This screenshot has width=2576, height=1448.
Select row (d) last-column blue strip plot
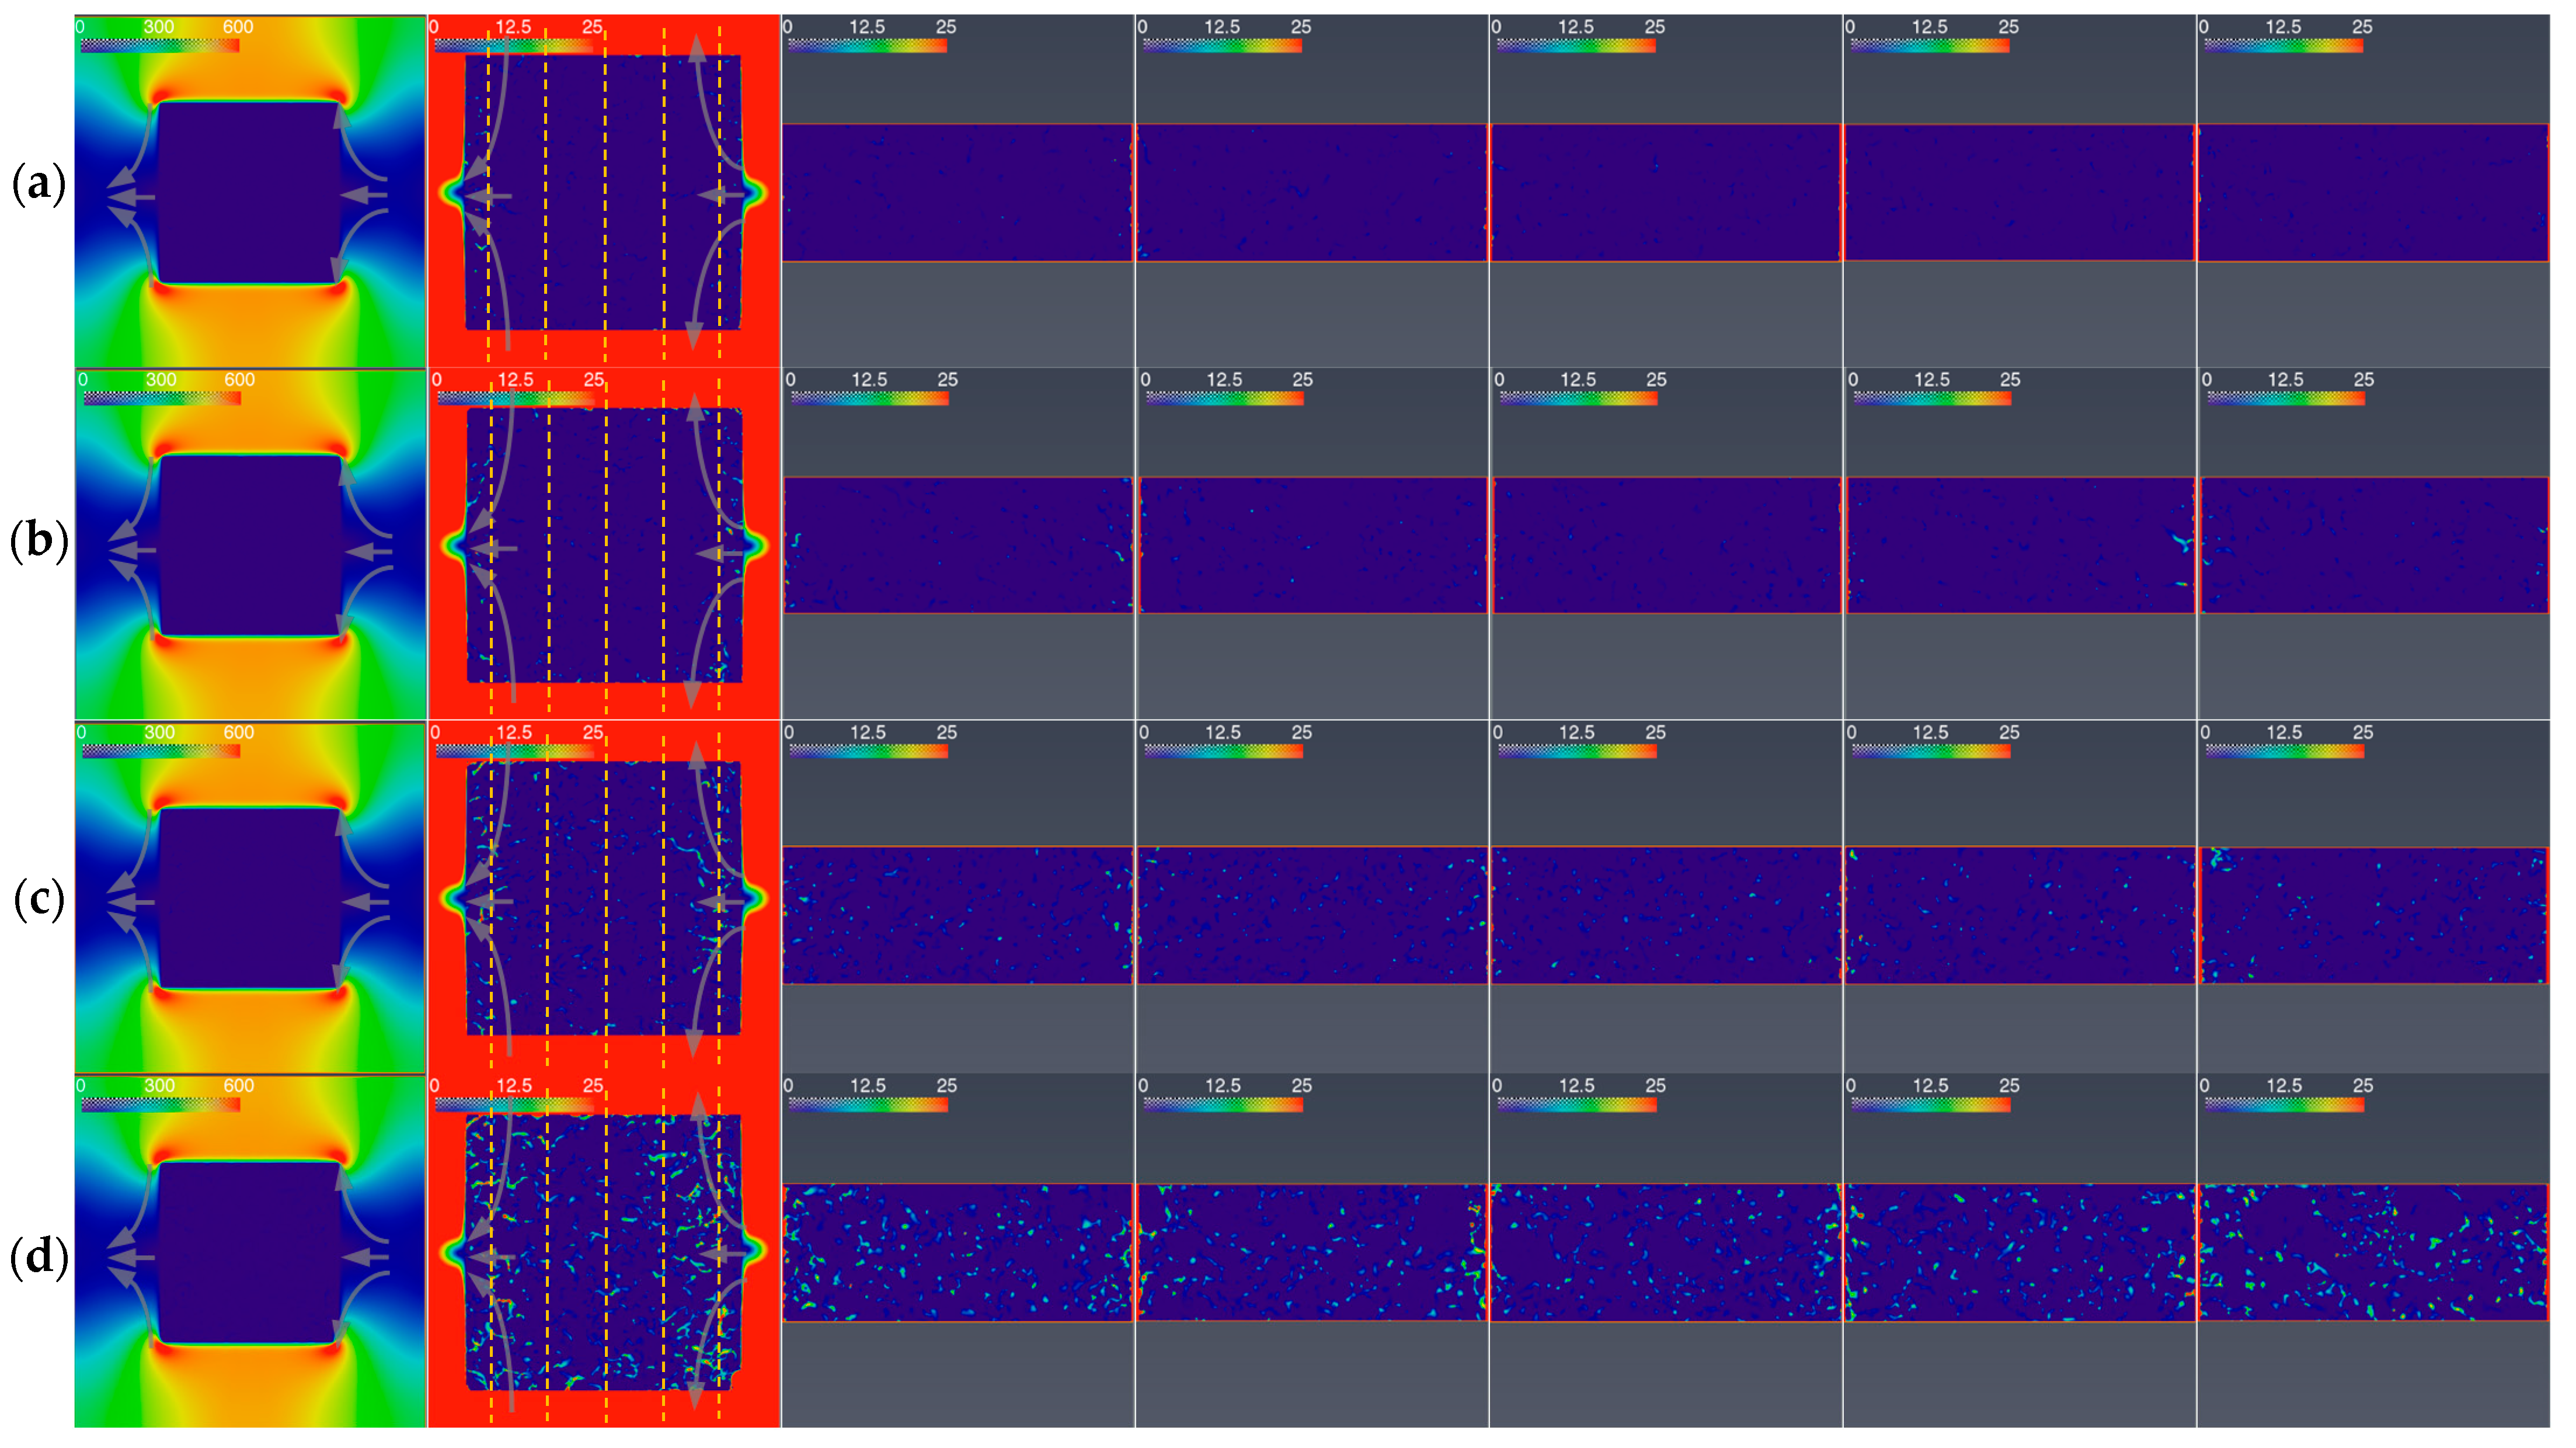click(x=2373, y=1252)
